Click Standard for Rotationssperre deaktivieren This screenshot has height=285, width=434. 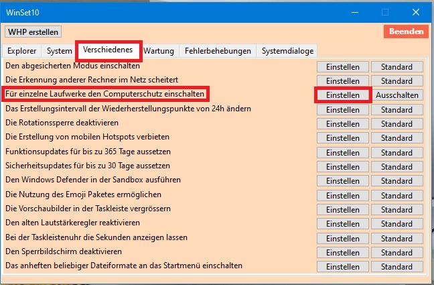click(397, 124)
